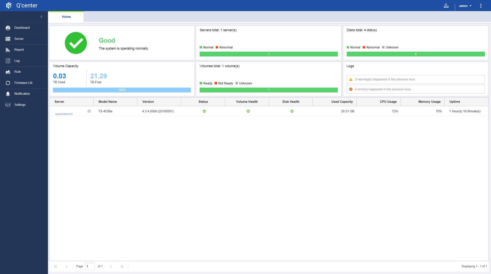Sort by Volume Health column
Image resolution: width=491 pixels, height=274 pixels.
247,102
